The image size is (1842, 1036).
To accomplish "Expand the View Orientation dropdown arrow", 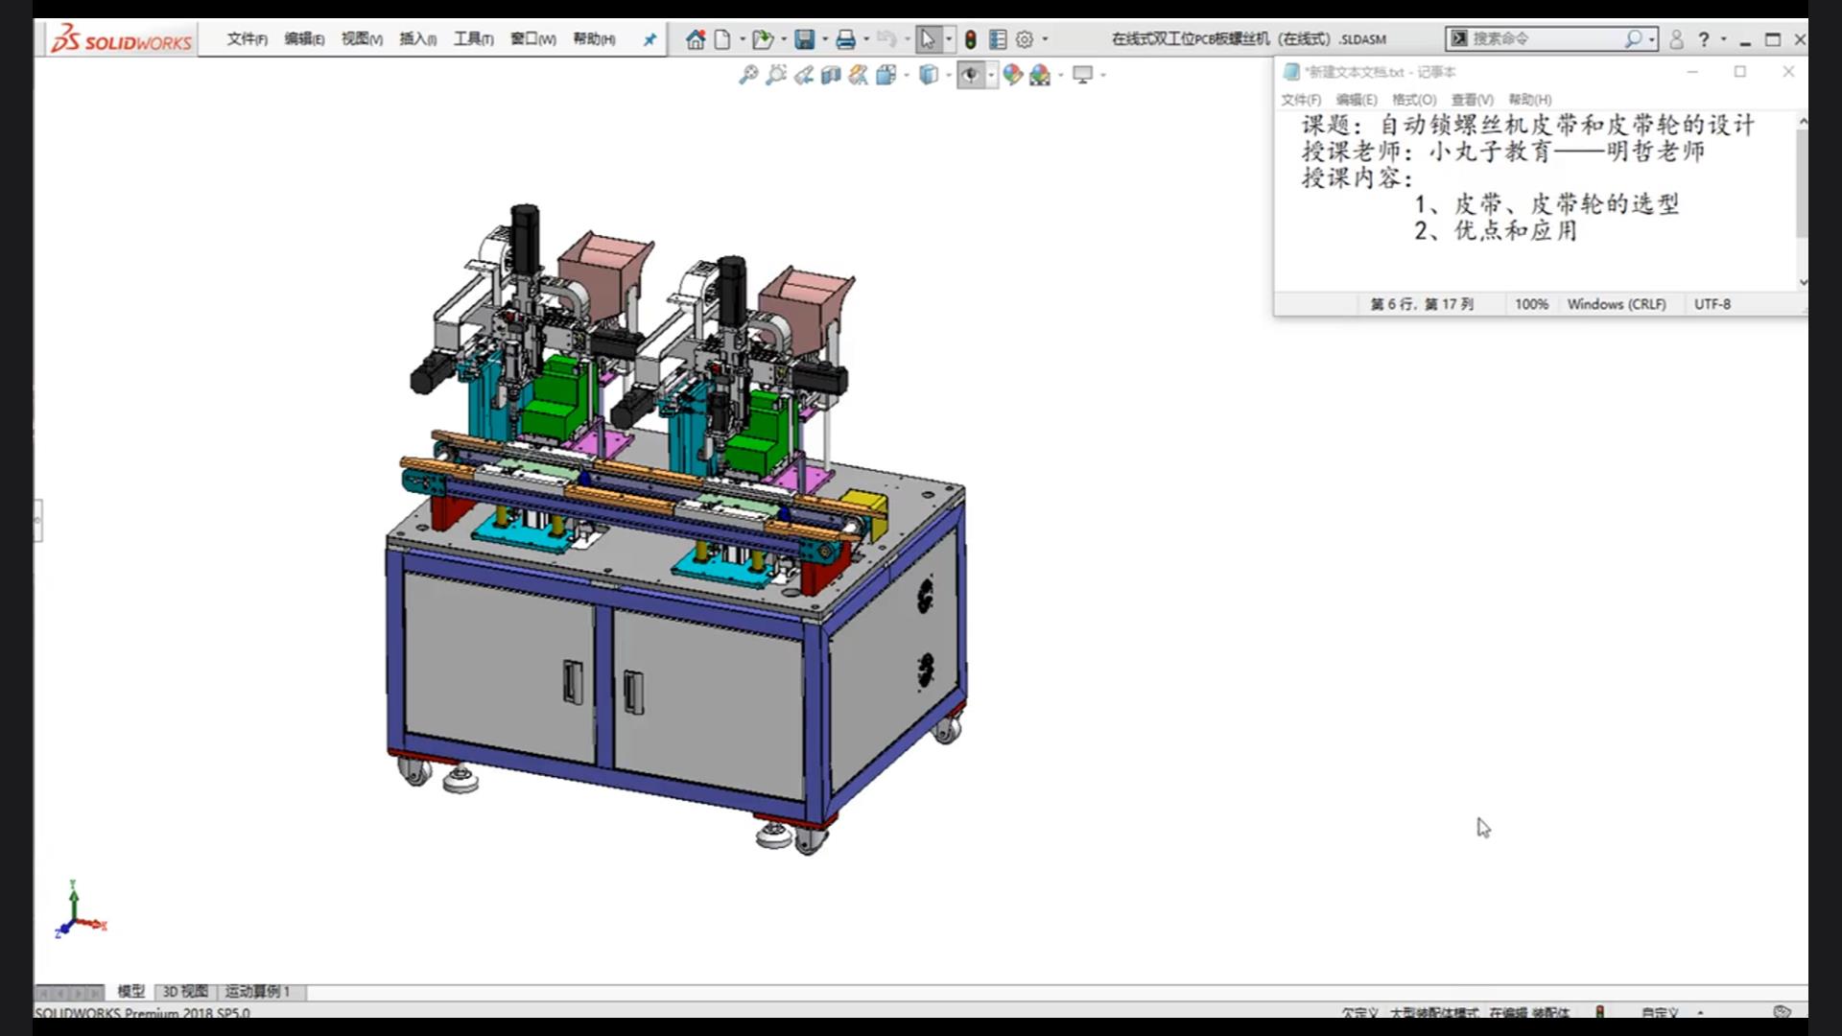I will (x=906, y=75).
